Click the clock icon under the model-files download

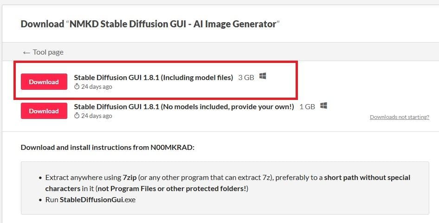point(77,87)
